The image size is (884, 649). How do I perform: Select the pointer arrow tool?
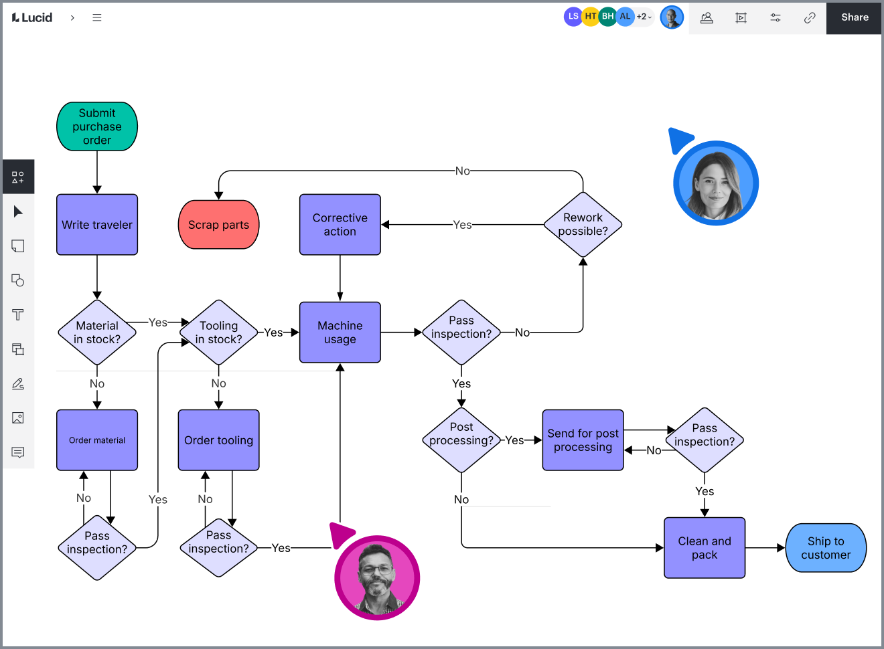pos(18,212)
